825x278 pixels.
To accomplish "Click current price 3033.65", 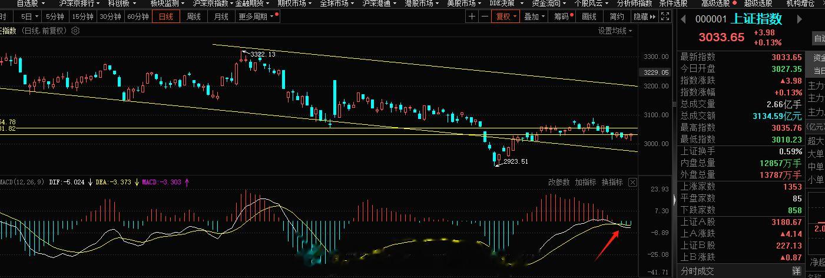I will pyautogui.click(x=721, y=37).
